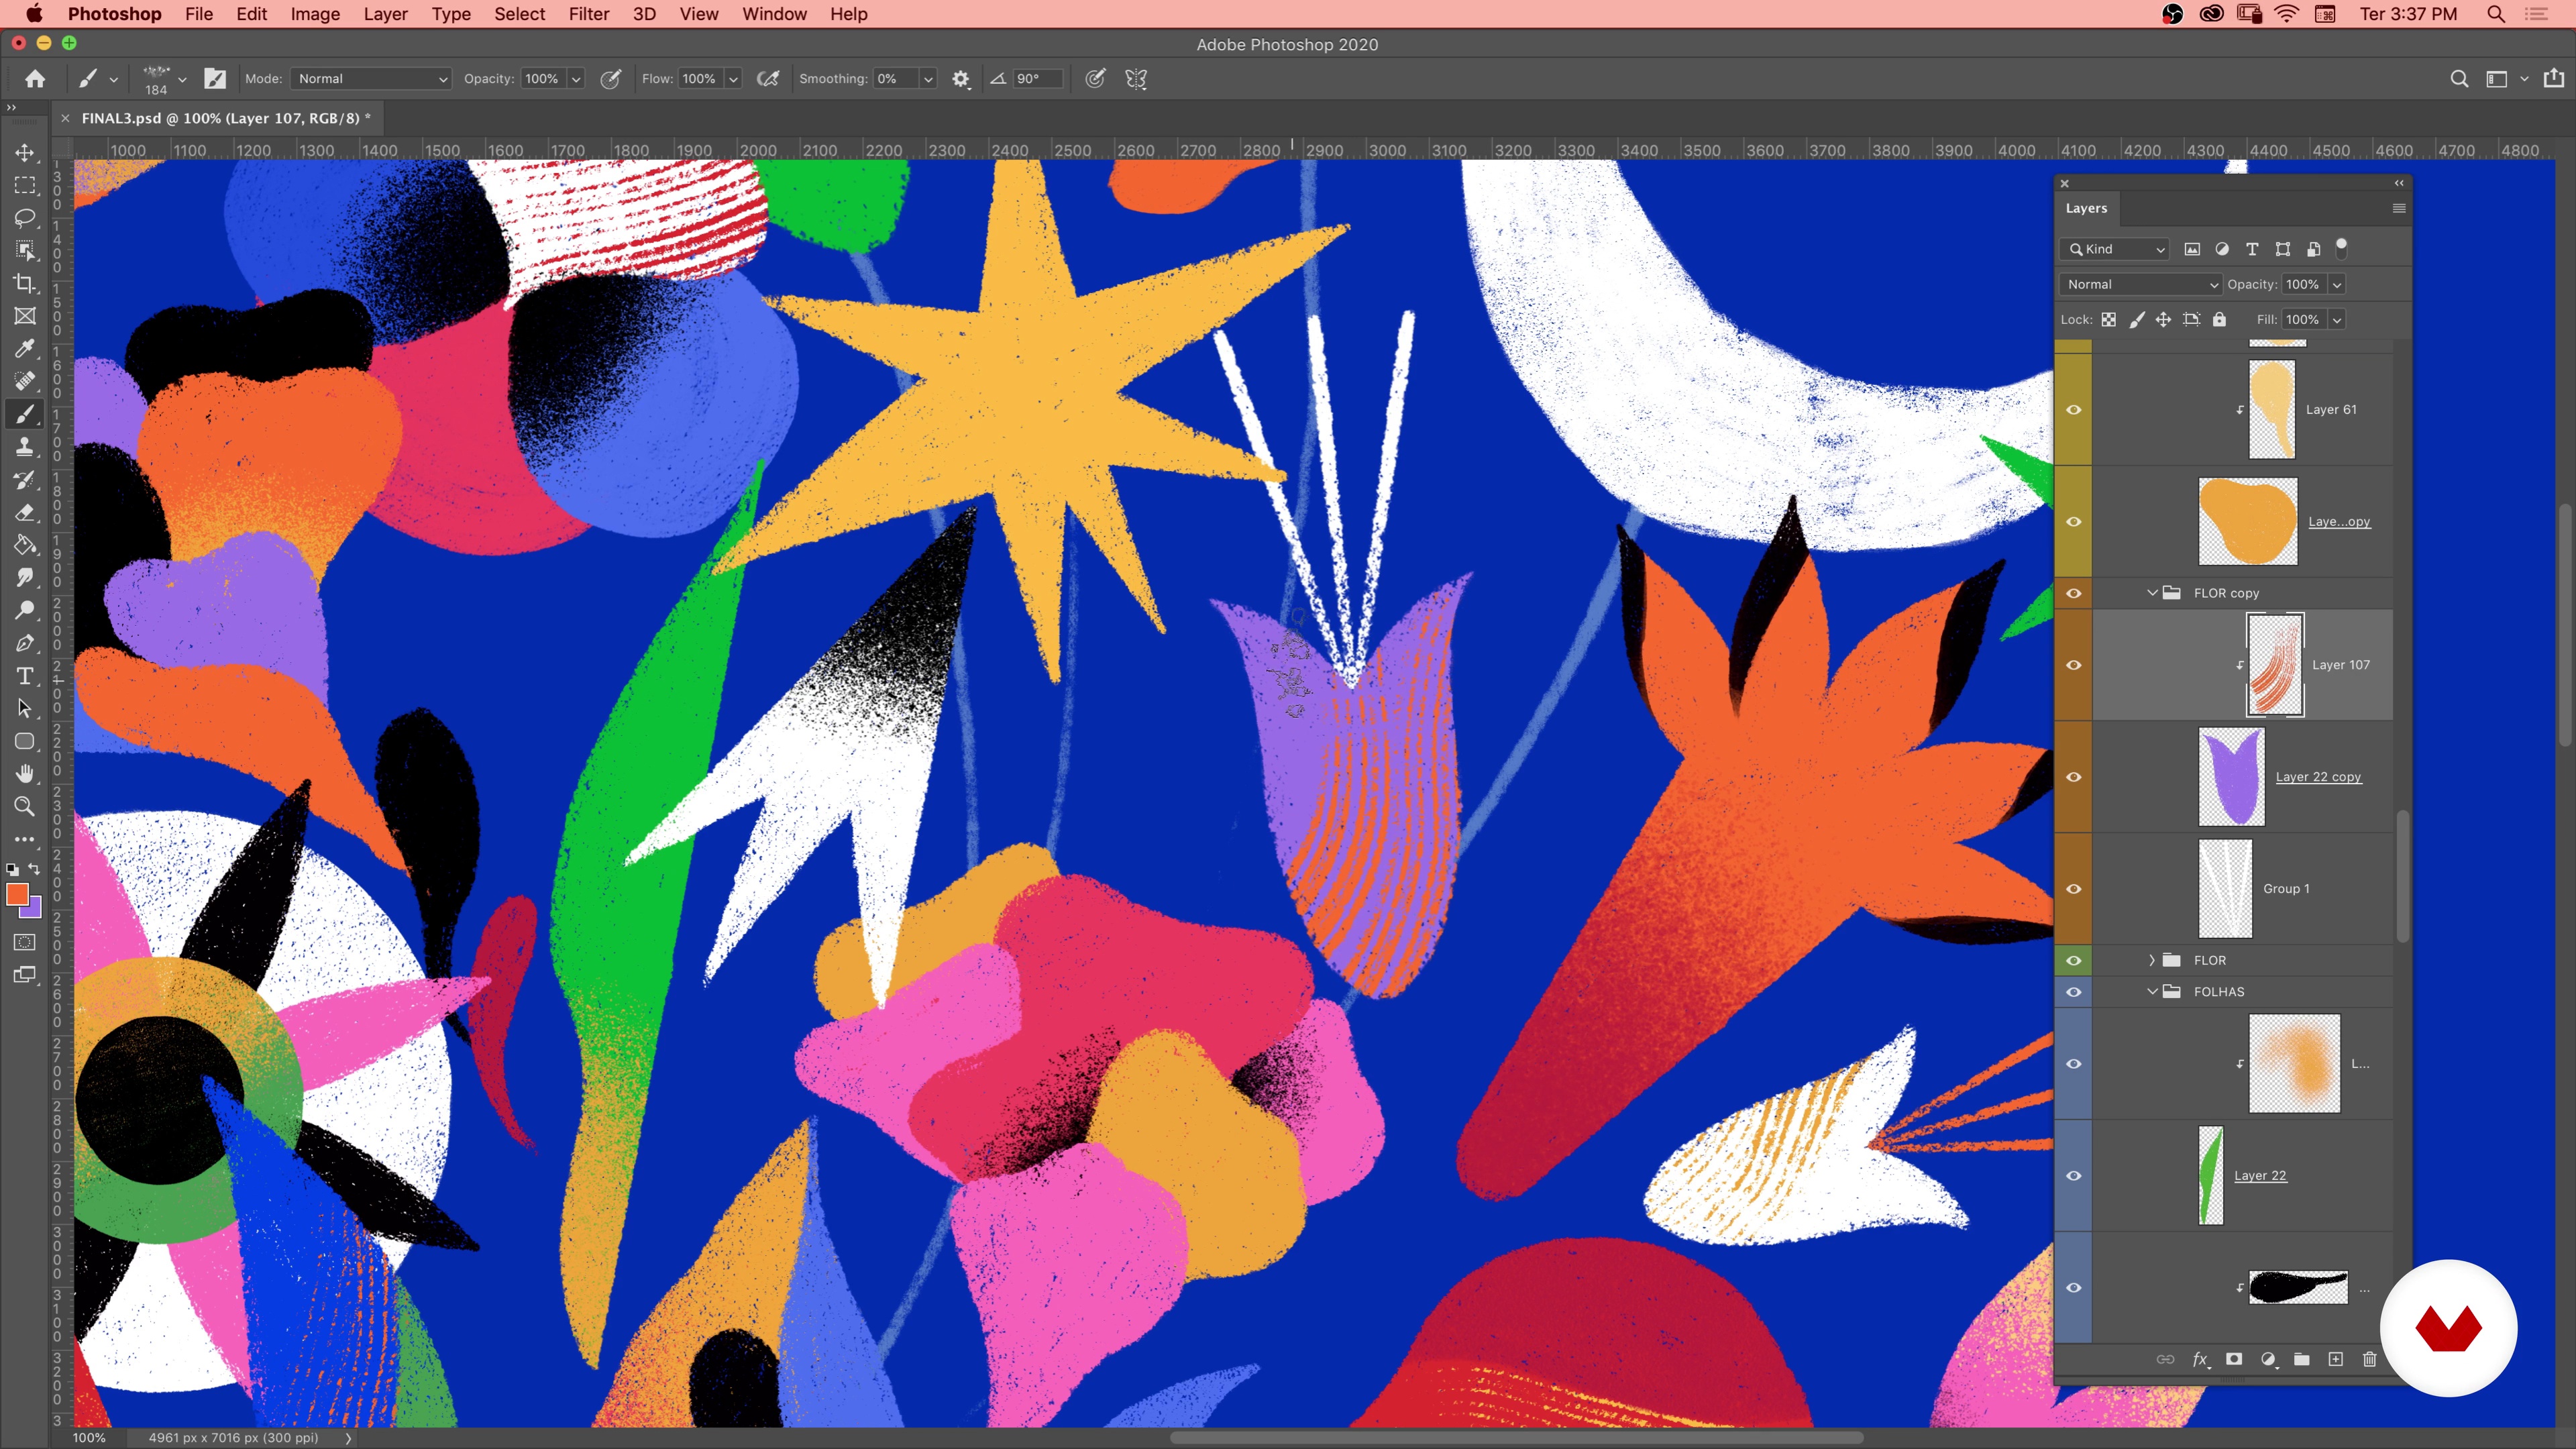
Task: Hide Layer 107 visibility
Action: click(x=2074, y=665)
